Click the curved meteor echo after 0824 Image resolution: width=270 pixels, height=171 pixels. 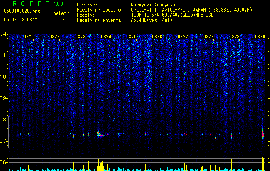[100, 134]
